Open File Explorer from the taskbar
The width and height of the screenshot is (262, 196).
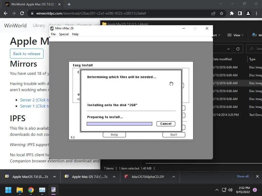pos(19,190)
